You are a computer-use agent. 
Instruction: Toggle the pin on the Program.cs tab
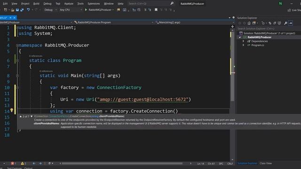point(10,18)
